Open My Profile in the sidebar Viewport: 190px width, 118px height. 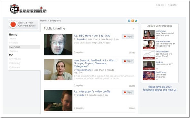pos(15,59)
